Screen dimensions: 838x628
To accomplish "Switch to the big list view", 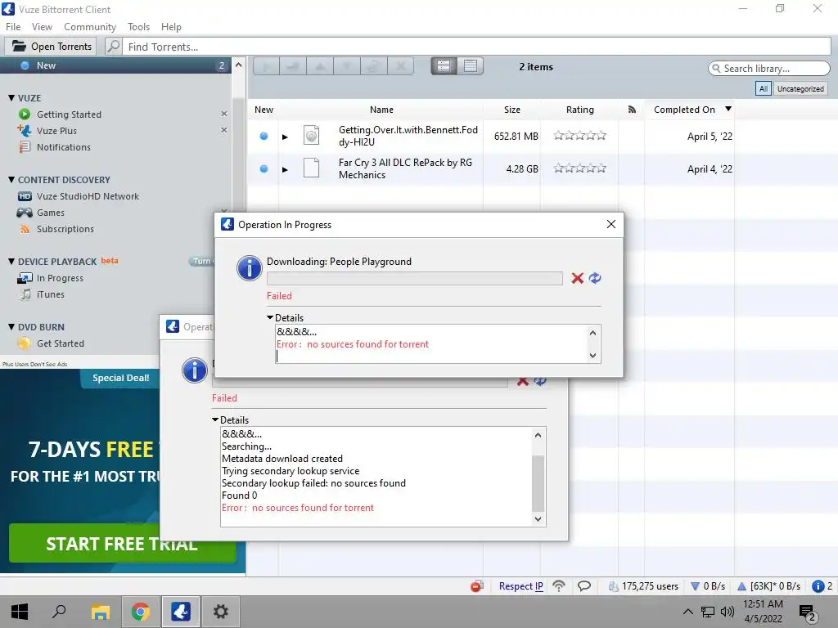I will coord(444,65).
